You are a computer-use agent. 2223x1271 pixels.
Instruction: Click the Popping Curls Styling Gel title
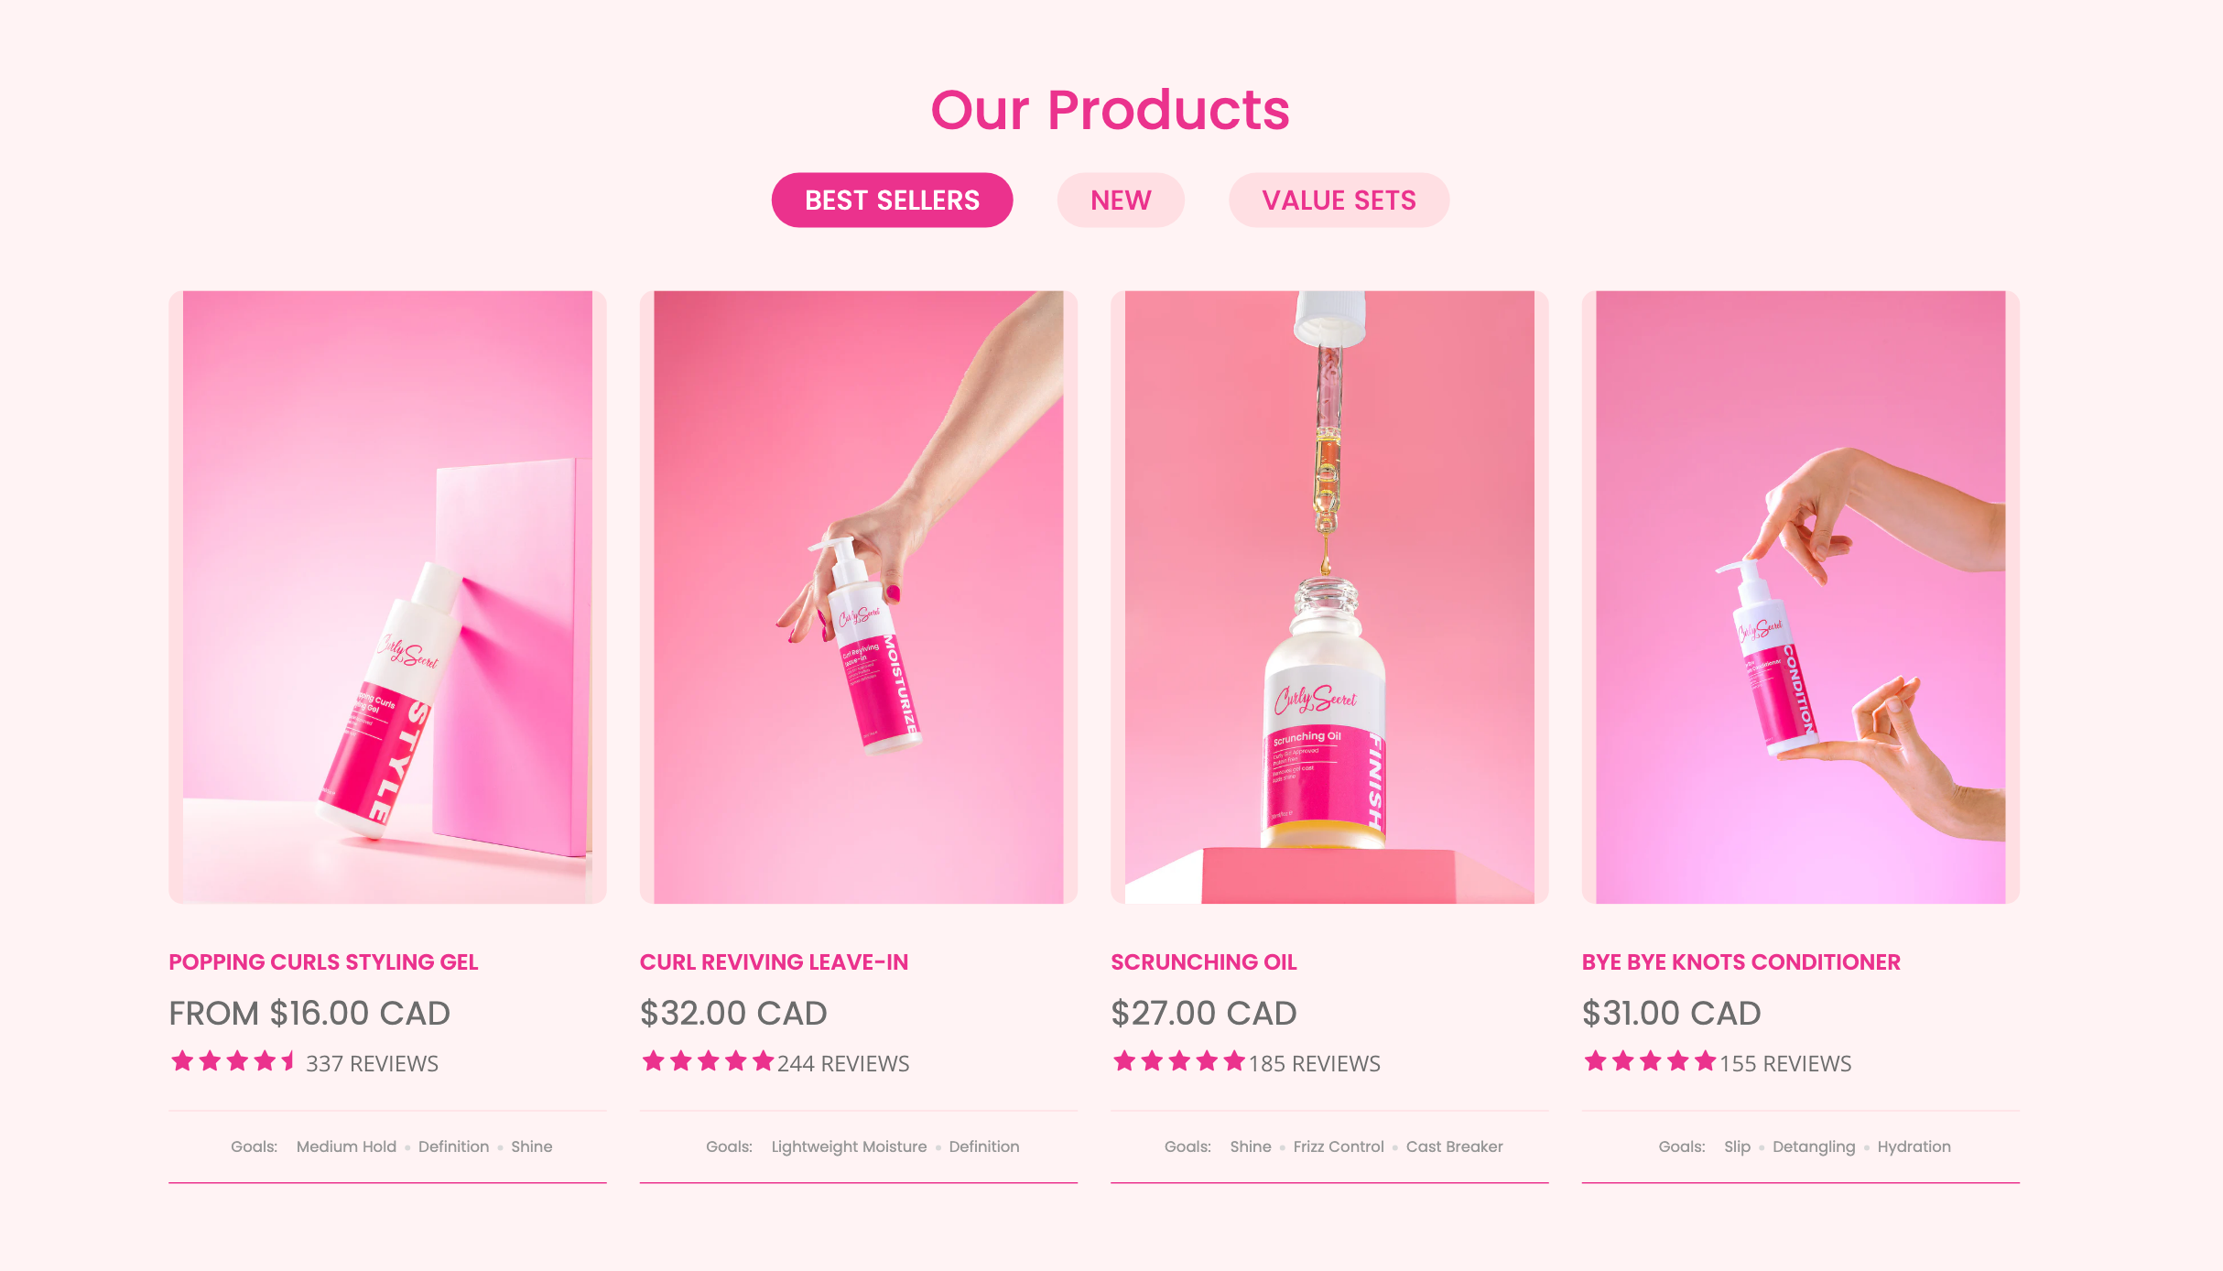323,962
